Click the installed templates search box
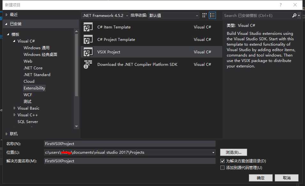Viewport: 305px width, 186px height. [x=257, y=16]
